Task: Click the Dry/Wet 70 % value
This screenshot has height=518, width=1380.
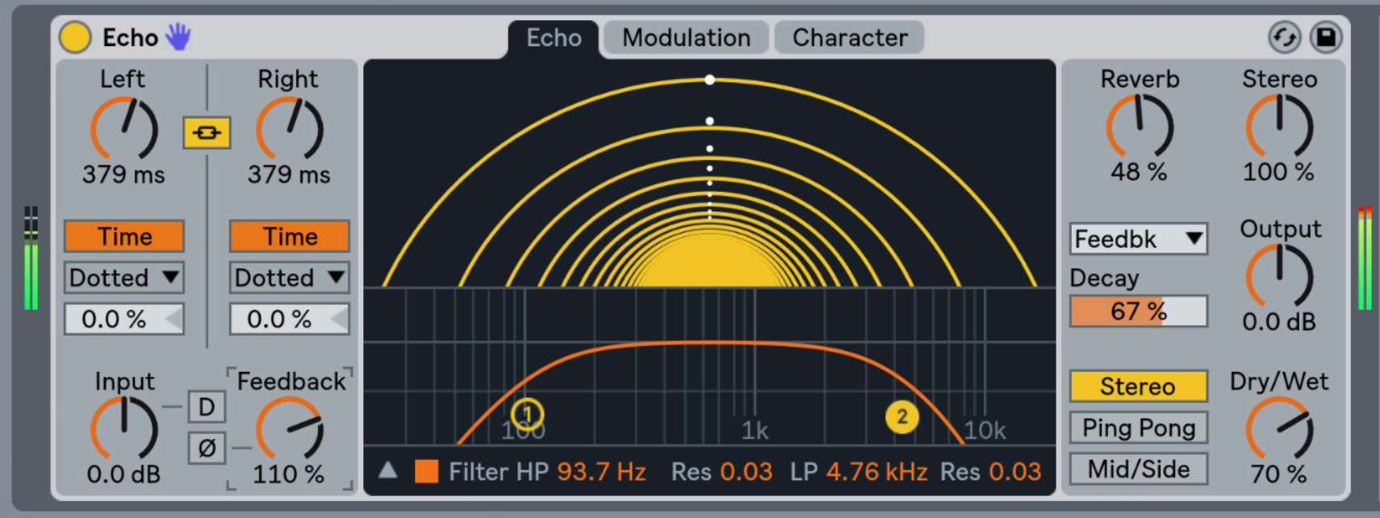Action: (x=1278, y=474)
